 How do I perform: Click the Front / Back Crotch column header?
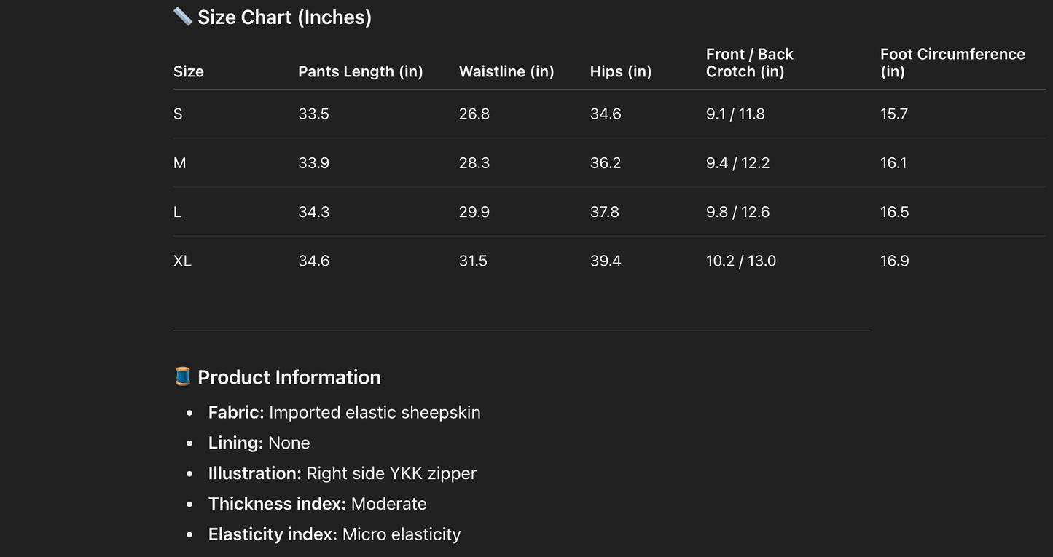749,63
